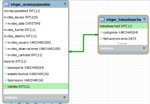Click diamond icon next to mvdes_date
The image size is (150, 104).
click(5, 23)
